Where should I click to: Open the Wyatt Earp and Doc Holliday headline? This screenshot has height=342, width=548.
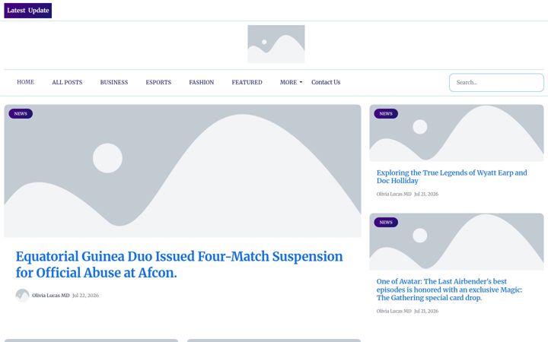(x=452, y=176)
